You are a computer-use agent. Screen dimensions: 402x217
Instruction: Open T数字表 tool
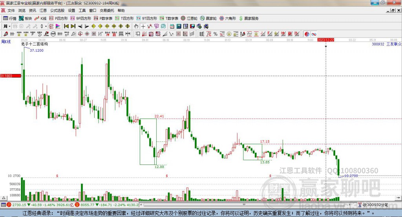click(x=169, y=18)
